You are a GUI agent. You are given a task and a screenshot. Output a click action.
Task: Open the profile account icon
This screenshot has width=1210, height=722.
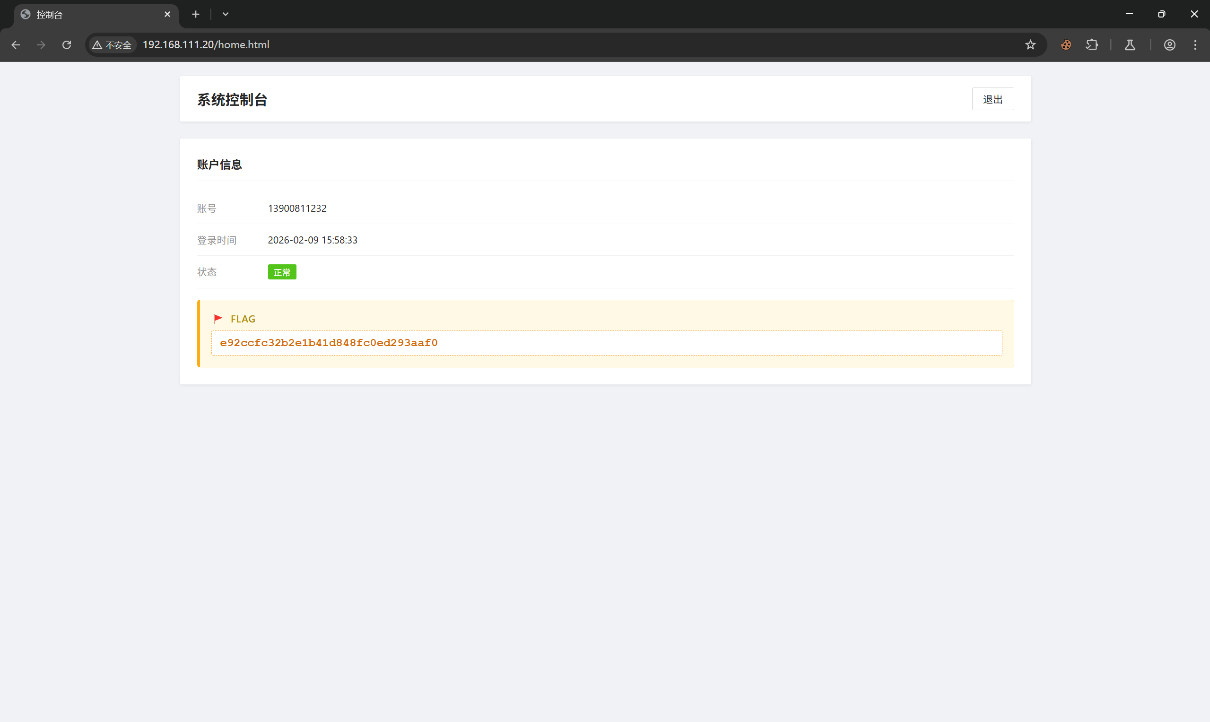(1170, 45)
